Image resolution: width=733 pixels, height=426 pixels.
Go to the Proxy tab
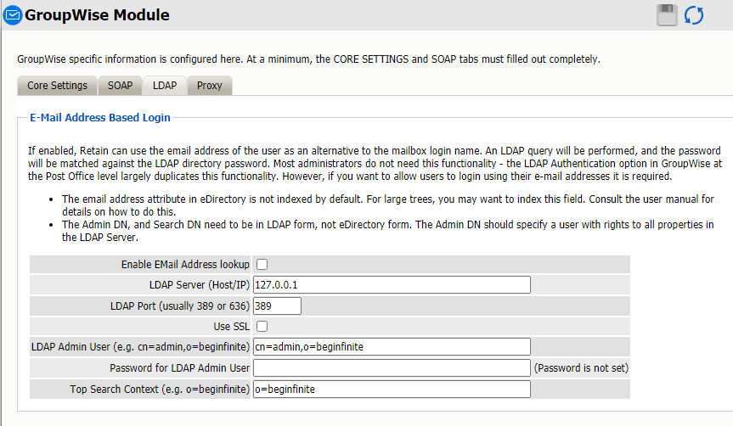(210, 86)
